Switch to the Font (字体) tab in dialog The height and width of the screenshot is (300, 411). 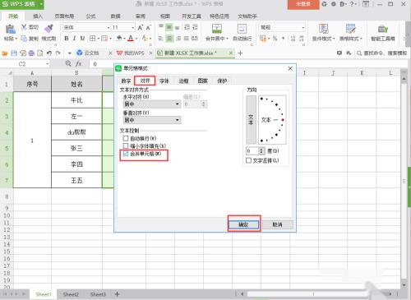coord(164,81)
